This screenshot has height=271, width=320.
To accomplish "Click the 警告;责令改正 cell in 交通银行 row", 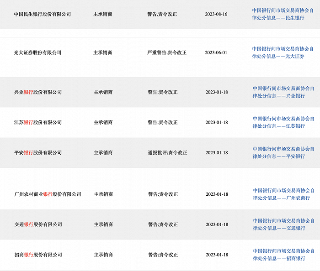I will (x=163, y=224).
